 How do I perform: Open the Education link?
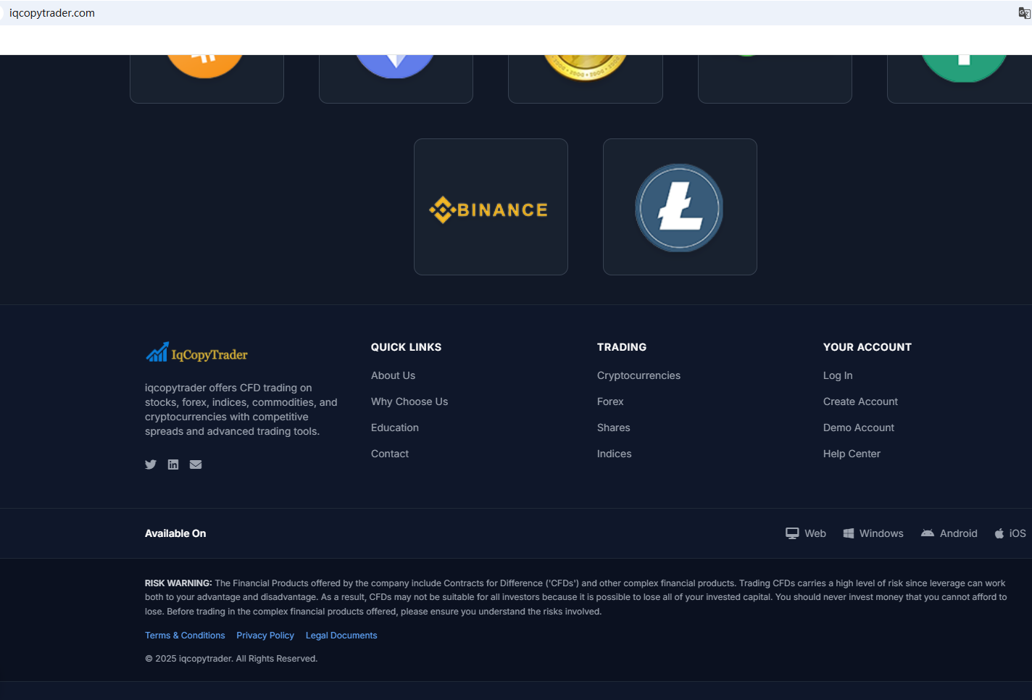coord(395,428)
